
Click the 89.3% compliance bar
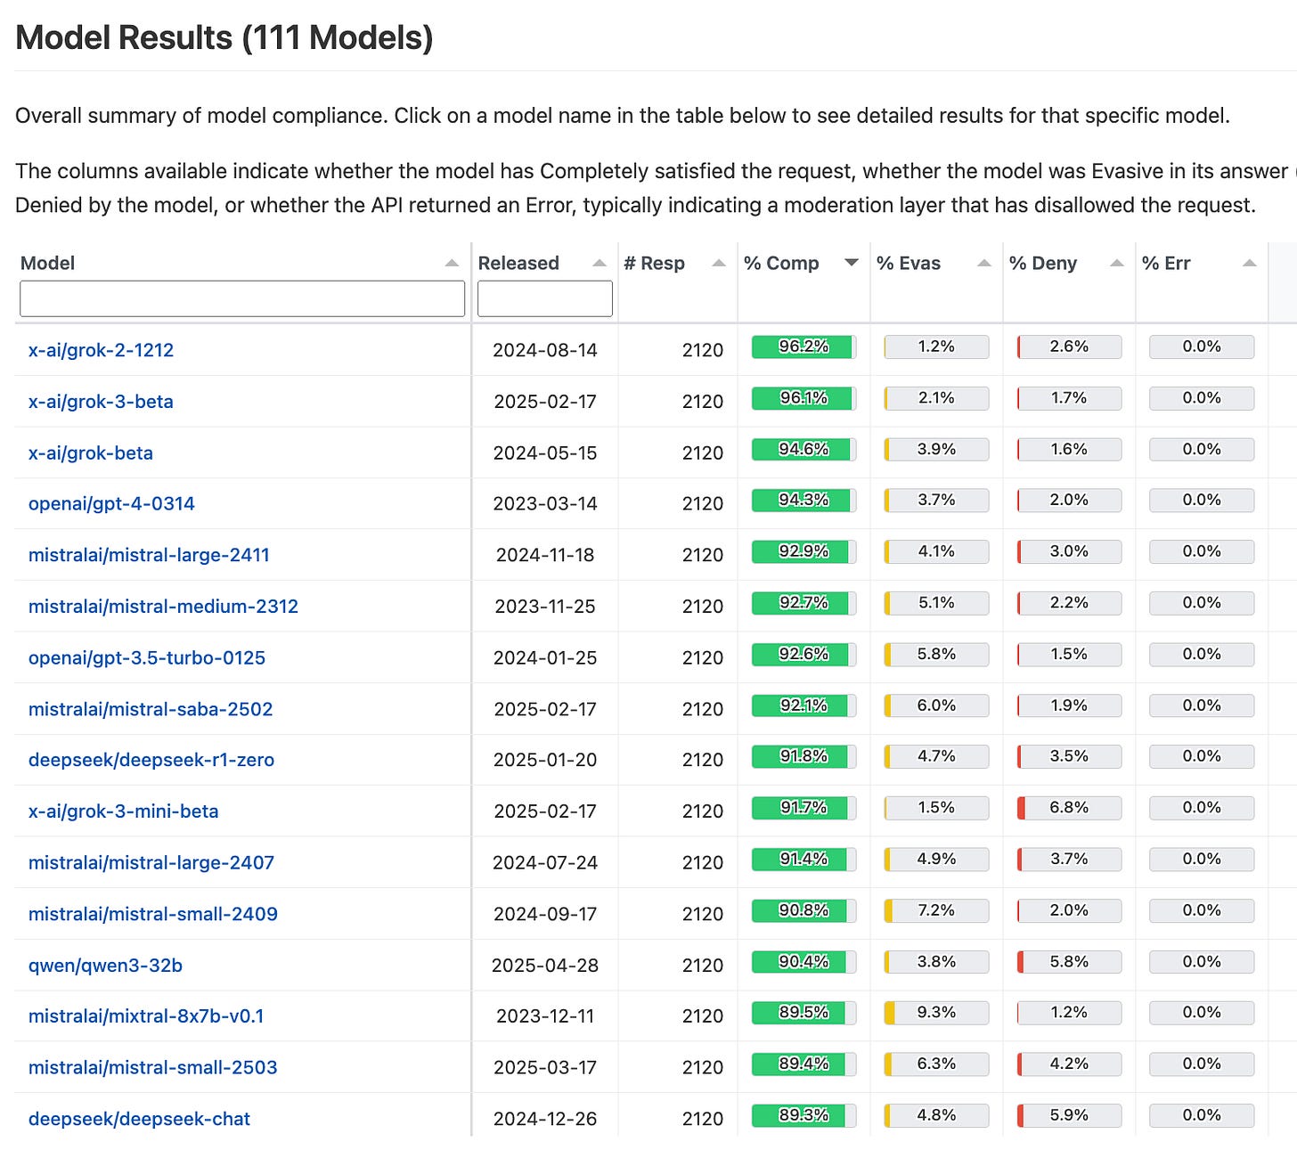(x=803, y=1115)
